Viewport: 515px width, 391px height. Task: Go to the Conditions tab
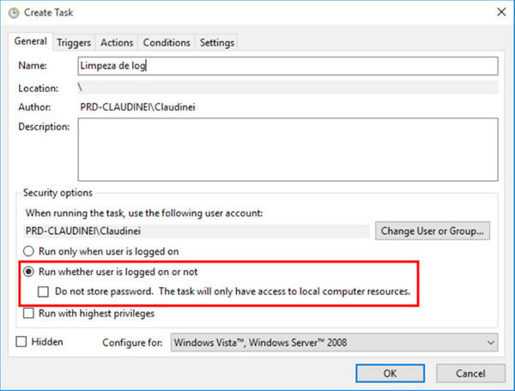coord(167,43)
